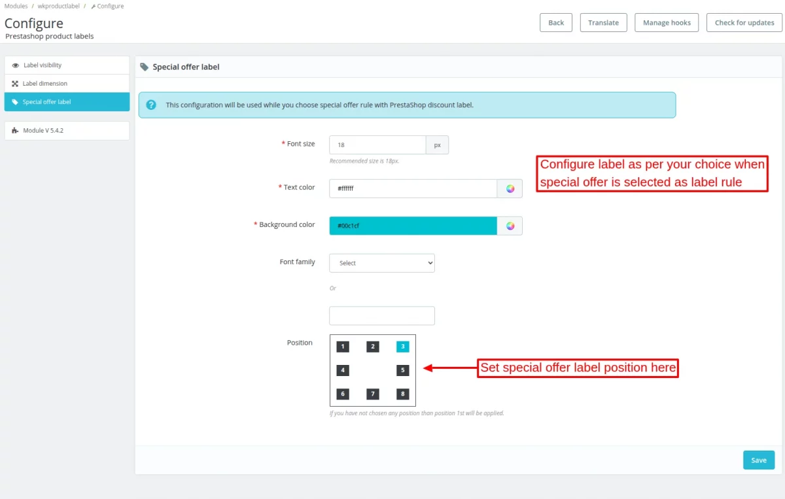Open the Label visibility tab
The height and width of the screenshot is (499, 785).
click(67, 65)
